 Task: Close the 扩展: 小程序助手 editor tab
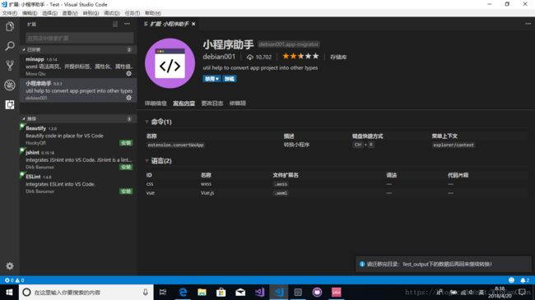[x=193, y=24]
